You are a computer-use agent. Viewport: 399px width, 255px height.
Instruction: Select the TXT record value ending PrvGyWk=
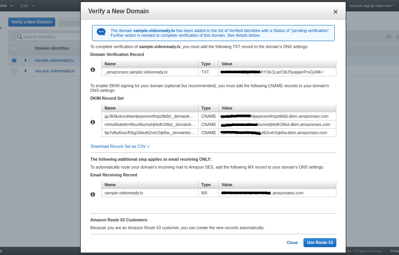tap(277, 72)
